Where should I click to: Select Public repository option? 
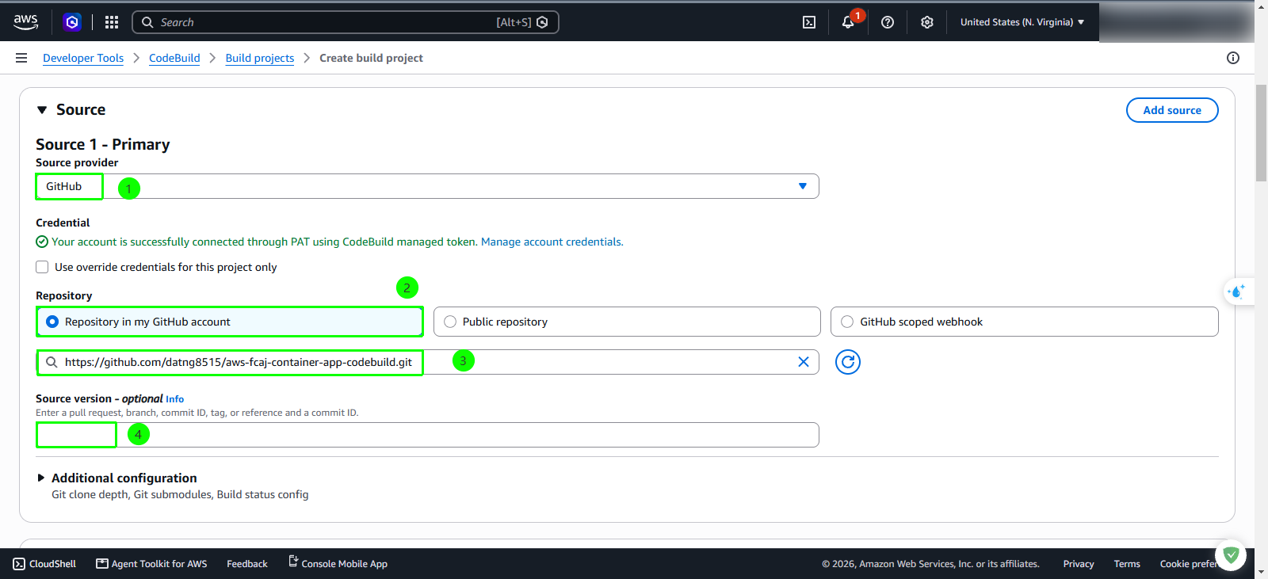[x=627, y=322]
